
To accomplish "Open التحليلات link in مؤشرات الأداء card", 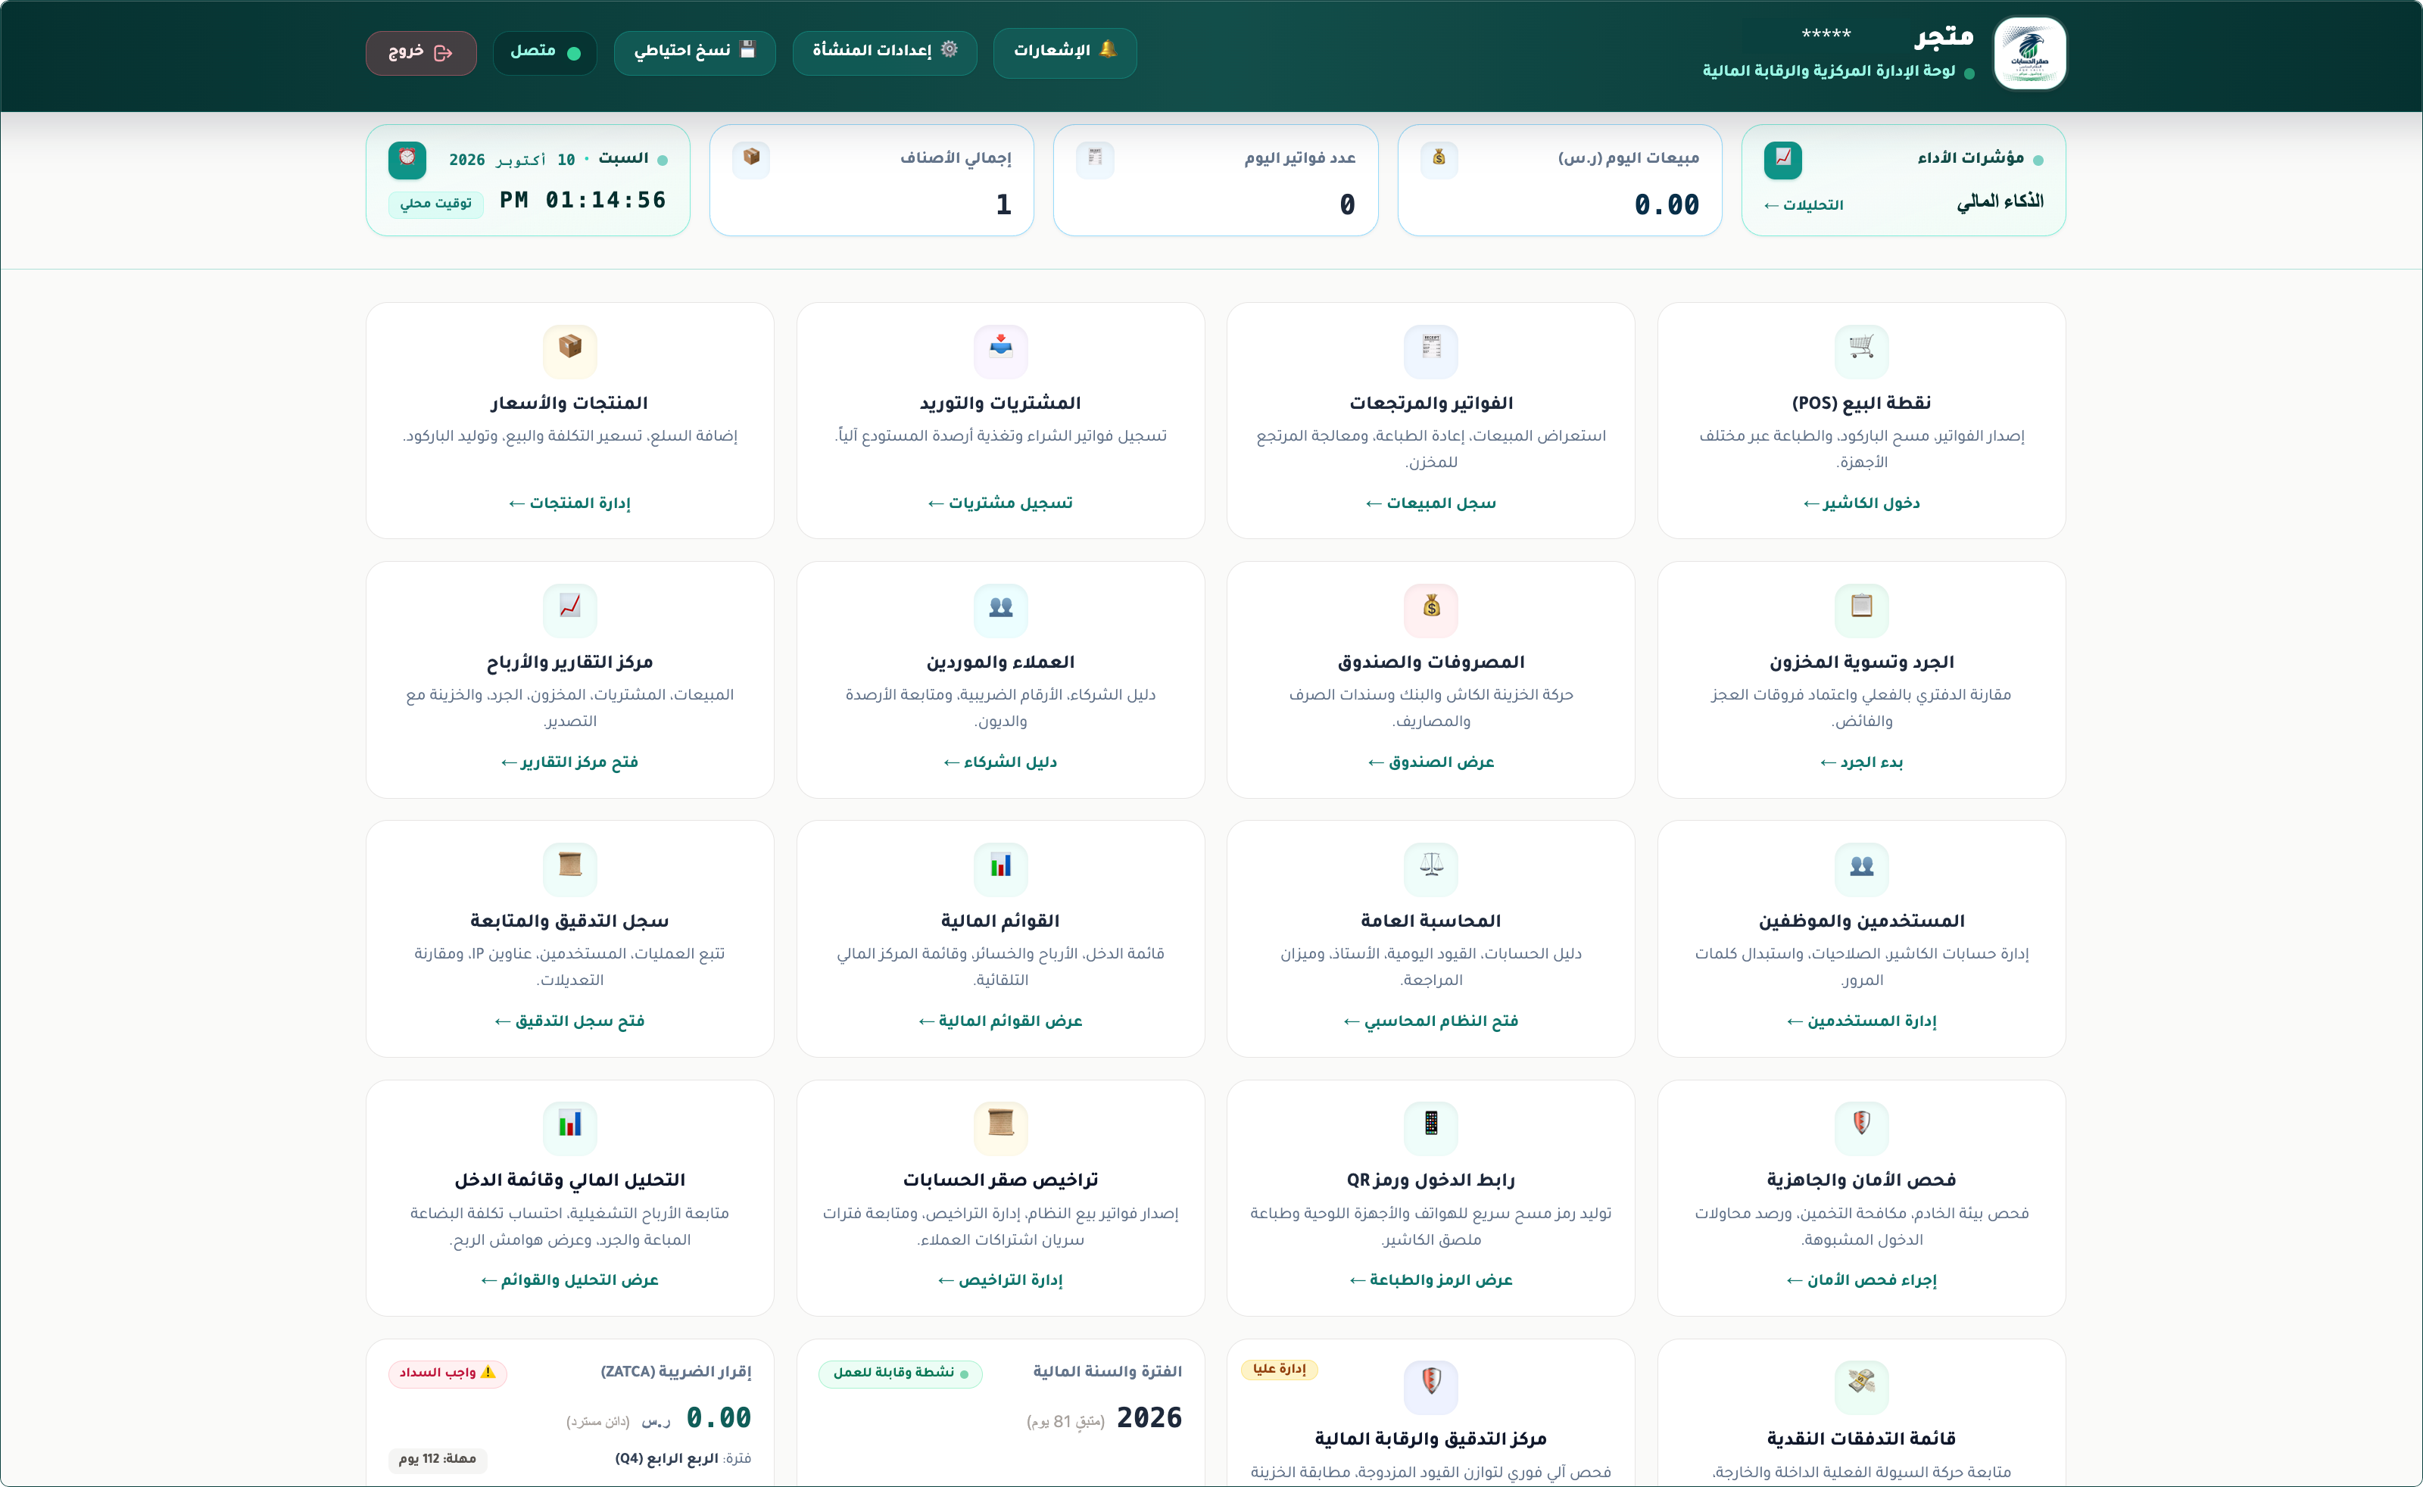I will tap(1804, 204).
